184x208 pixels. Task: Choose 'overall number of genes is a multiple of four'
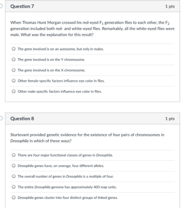(x=13, y=176)
